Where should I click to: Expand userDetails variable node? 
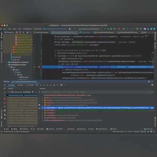click(x=43, y=115)
